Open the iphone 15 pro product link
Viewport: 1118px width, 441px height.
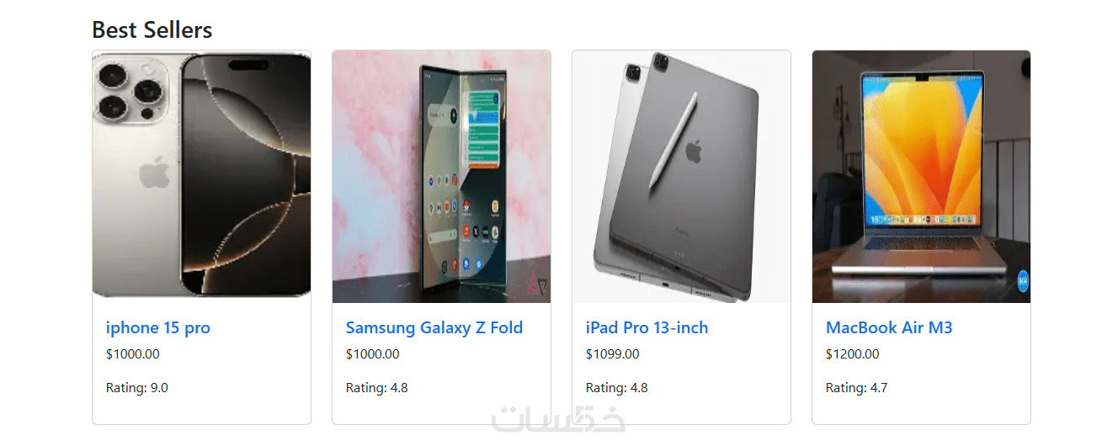point(158,327)
